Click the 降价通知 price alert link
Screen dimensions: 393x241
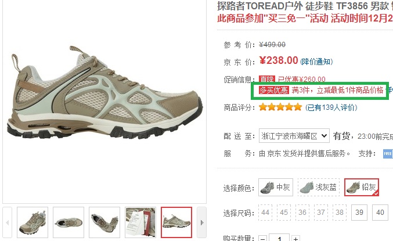(x=316, y=62)
